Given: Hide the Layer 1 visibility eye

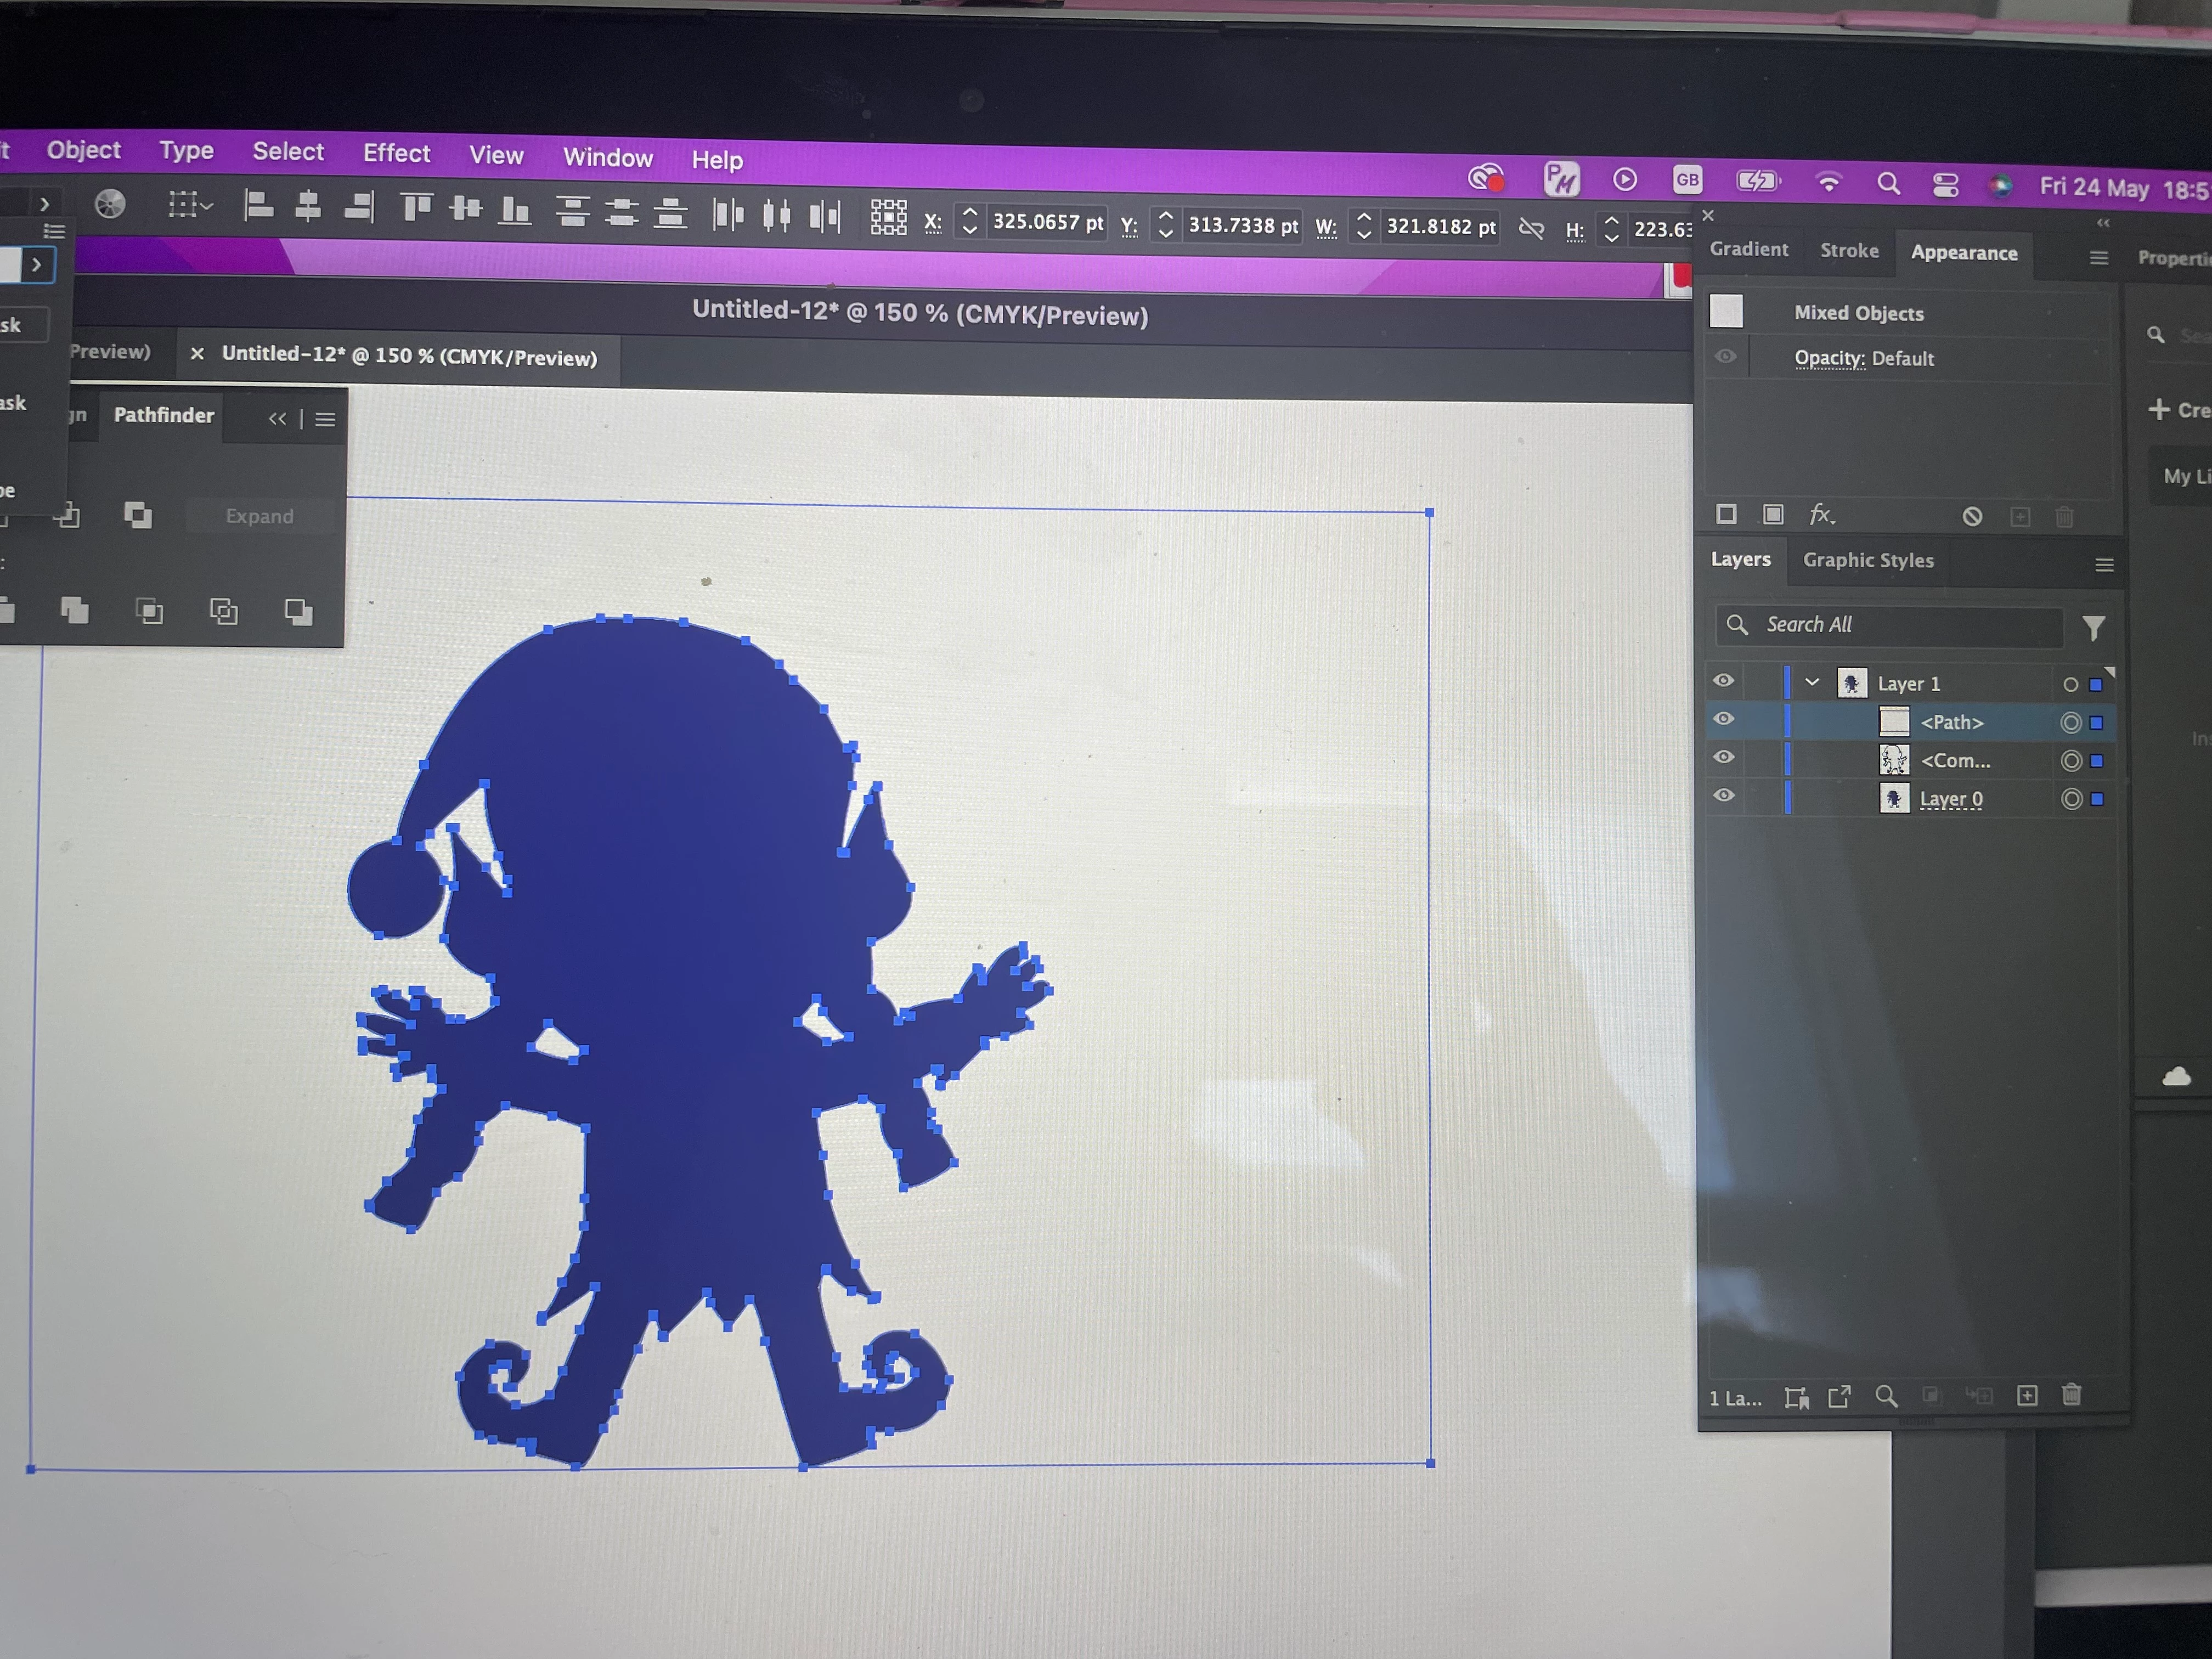Looking at the screenshot, I should pos(1723,681).
